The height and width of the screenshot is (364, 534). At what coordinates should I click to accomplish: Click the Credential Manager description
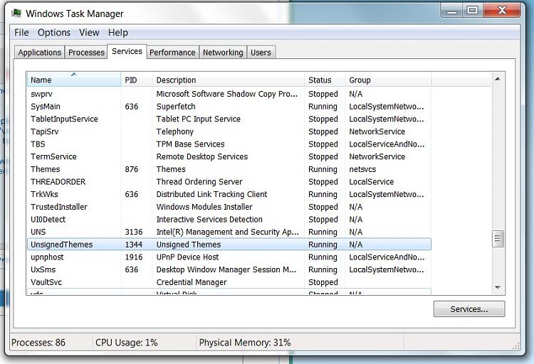pyautogui.click(x=192, y=282)
